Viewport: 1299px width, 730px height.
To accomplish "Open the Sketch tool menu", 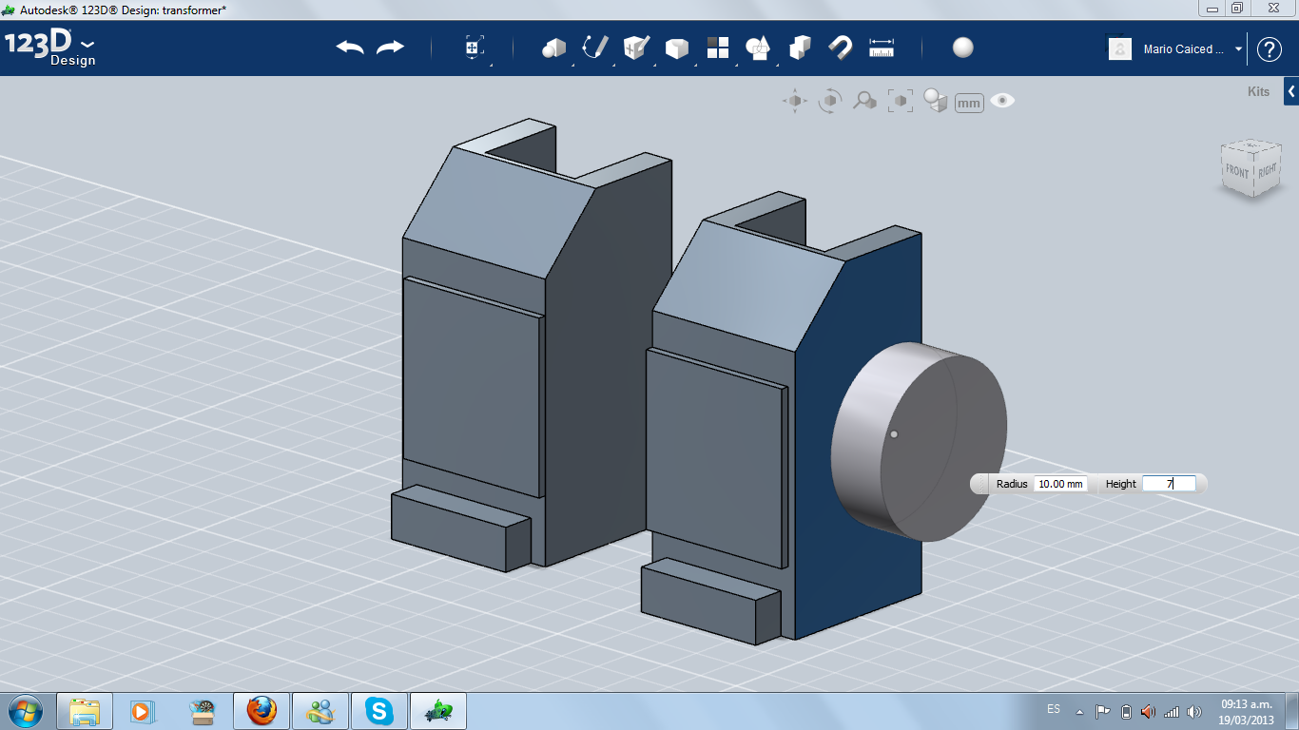I will coord(595,48).
